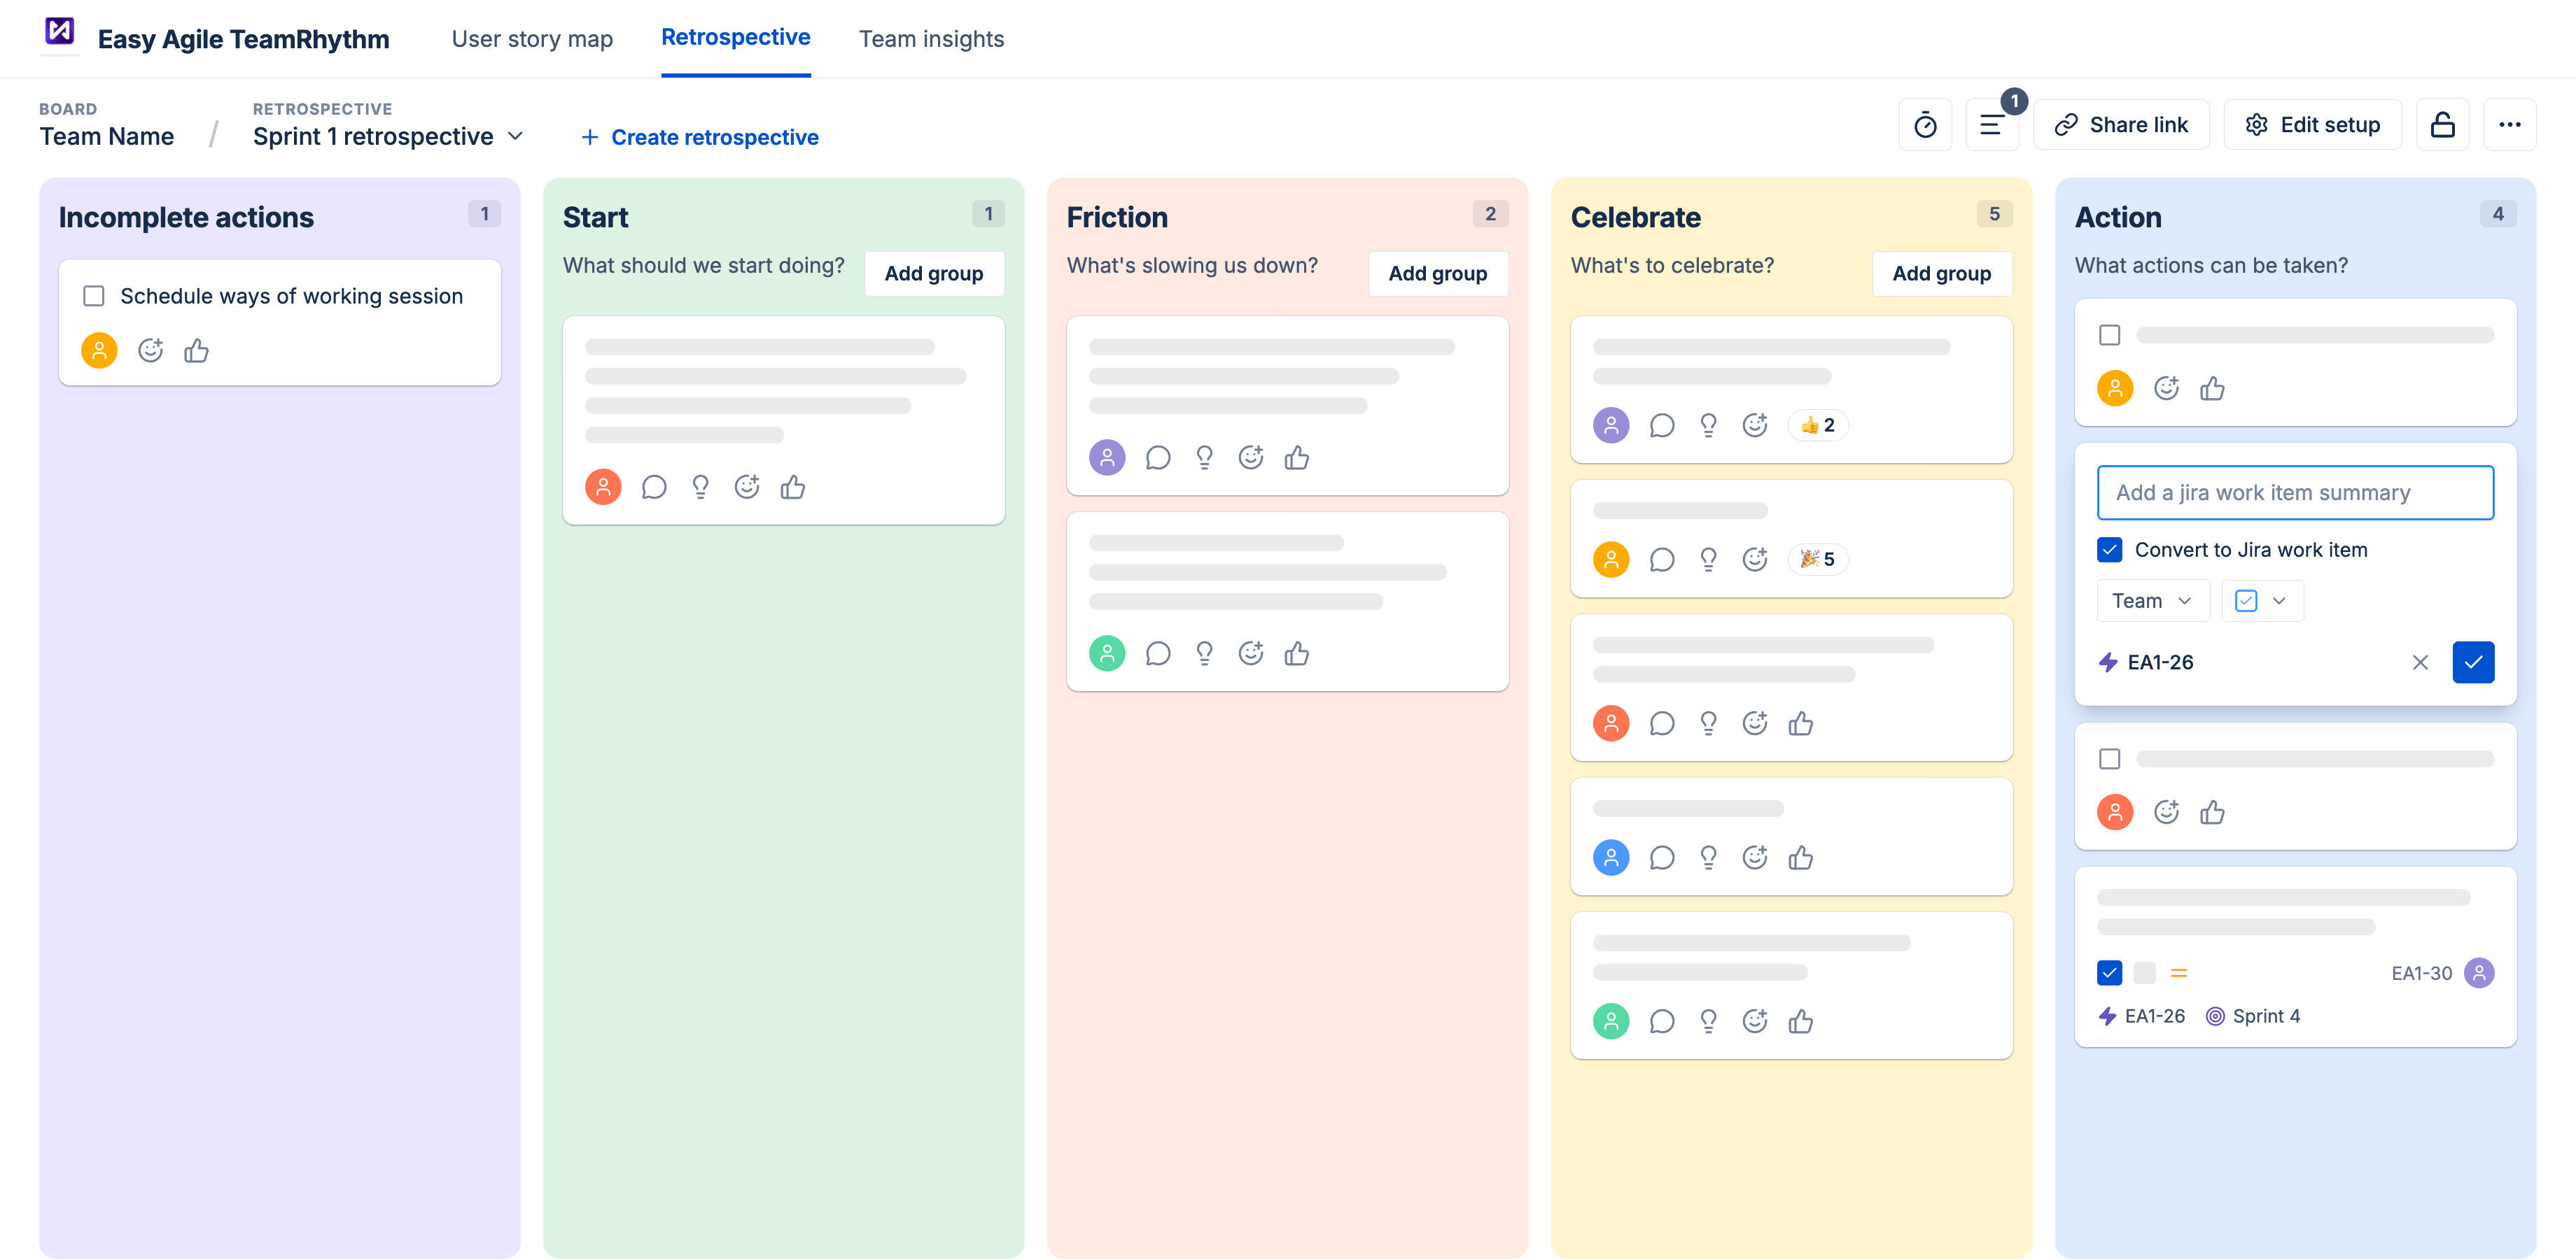Viewport: 2576px width, 1259px height.
Task: Open comments on second Friction card
Action: [1158, 653]
